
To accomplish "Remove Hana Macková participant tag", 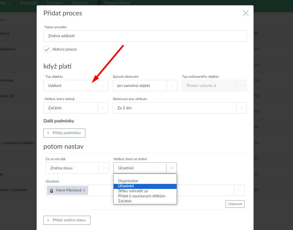I will [x=84, y=190].
